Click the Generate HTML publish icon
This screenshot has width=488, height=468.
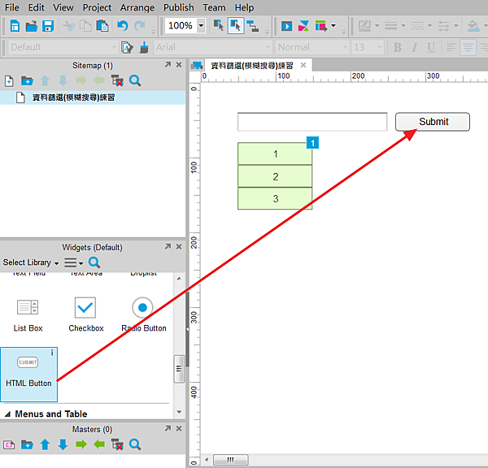coord(321,26)
